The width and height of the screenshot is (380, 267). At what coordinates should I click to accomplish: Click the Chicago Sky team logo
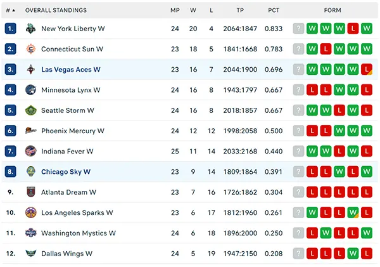point(31,172)
